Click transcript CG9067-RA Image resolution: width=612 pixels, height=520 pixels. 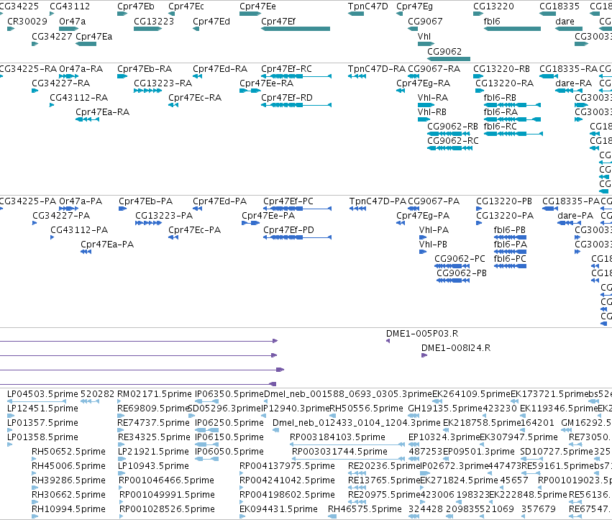click(x=434, y=69)
